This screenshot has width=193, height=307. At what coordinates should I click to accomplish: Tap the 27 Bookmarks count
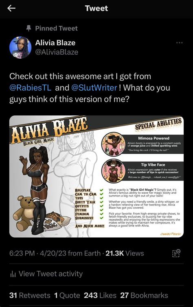144,295
